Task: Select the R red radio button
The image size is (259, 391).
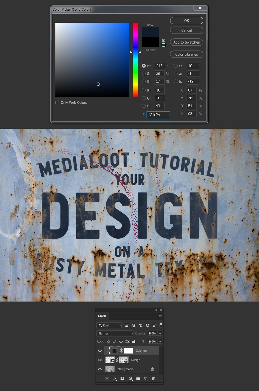Action: point(144,90)
